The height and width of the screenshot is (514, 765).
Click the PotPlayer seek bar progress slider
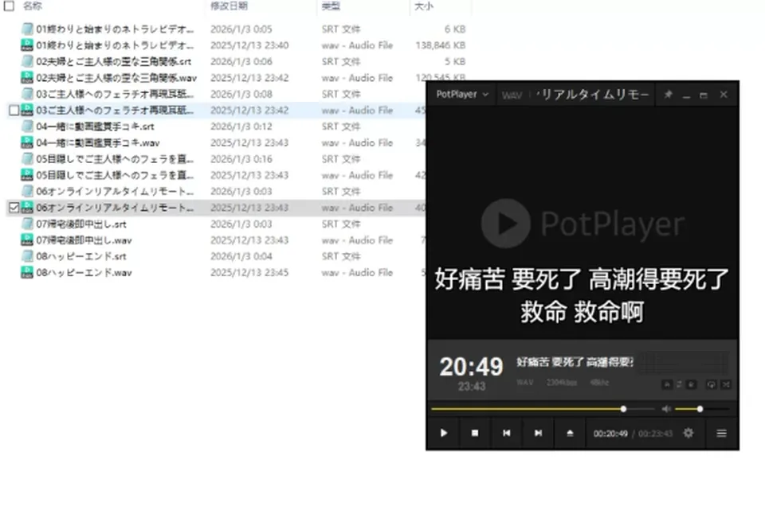click(543, 409)
